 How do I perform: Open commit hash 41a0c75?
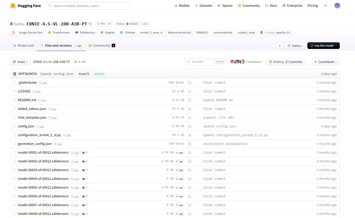click(x=84, y=74)
